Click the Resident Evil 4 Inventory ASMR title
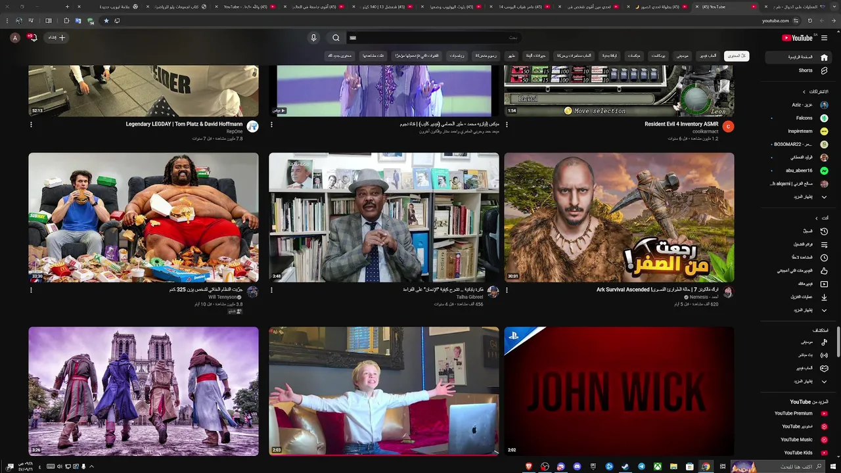The height and width of the screenshot is (473, 841). pos(681,124)
